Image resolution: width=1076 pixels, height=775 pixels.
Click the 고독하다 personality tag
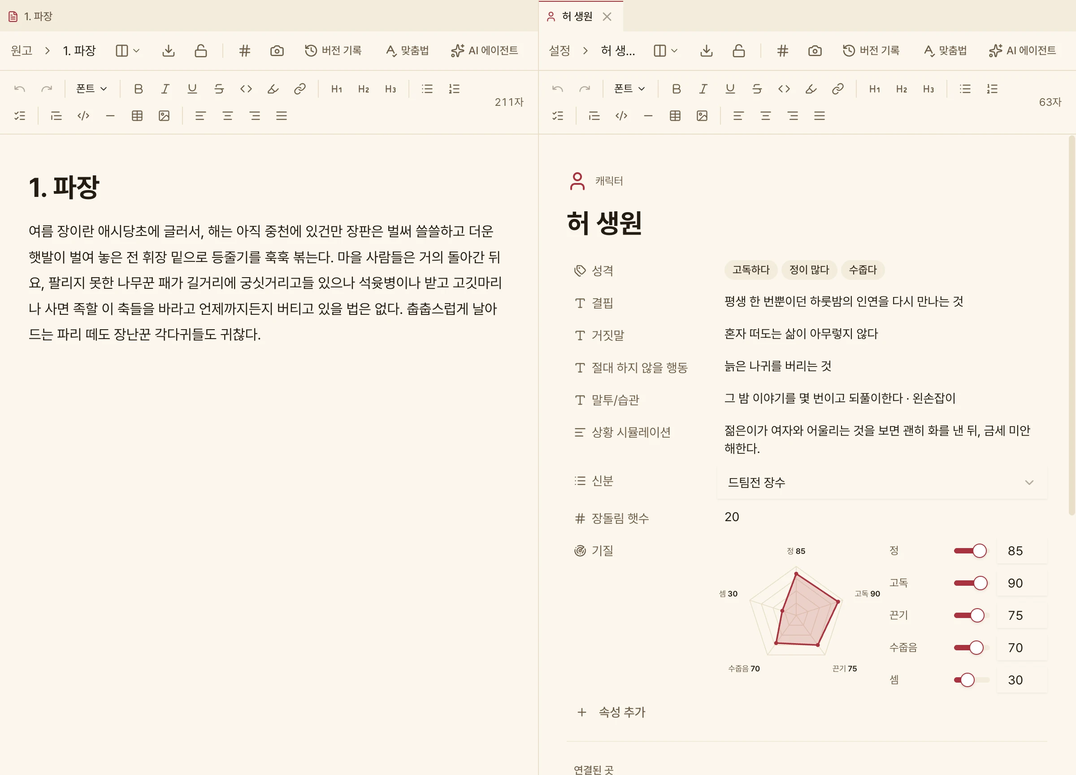coord(751,270)
